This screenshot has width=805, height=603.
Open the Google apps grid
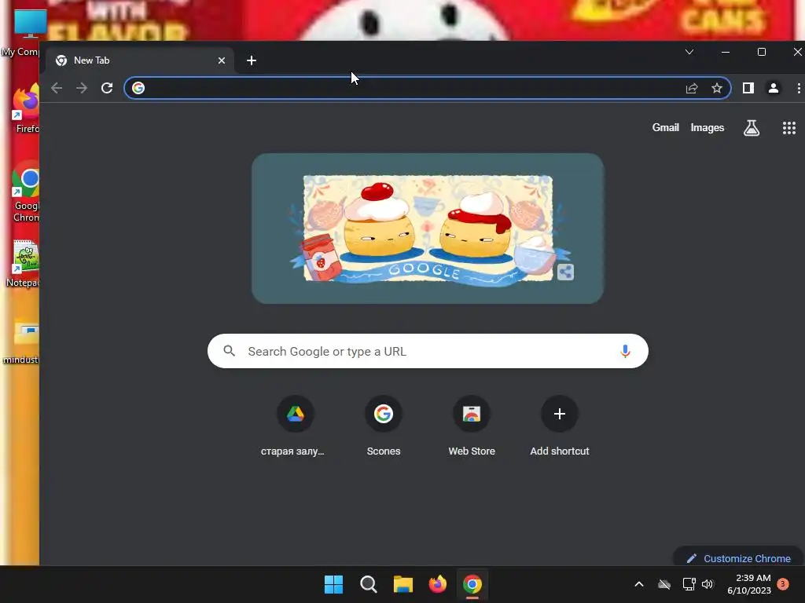[788, 128]
